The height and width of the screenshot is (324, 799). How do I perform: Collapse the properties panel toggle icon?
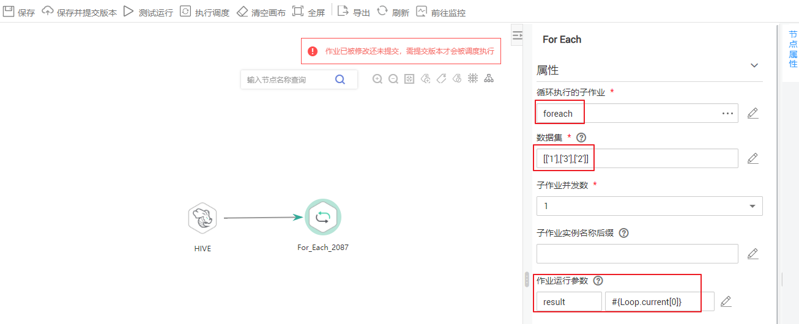pyautogui.click(x=518, y=35)
